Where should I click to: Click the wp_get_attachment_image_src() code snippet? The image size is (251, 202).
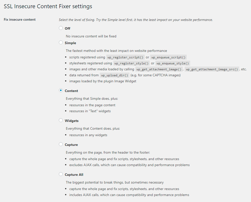tap(212, 69)
